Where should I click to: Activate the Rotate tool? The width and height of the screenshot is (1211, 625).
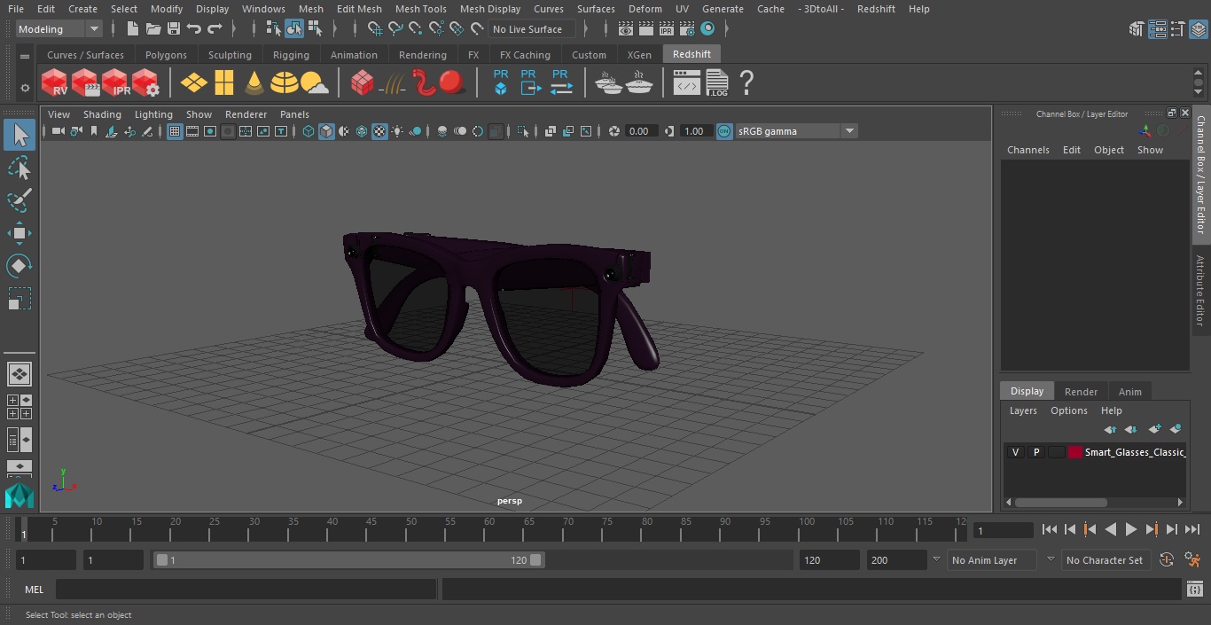pos(20,266)
